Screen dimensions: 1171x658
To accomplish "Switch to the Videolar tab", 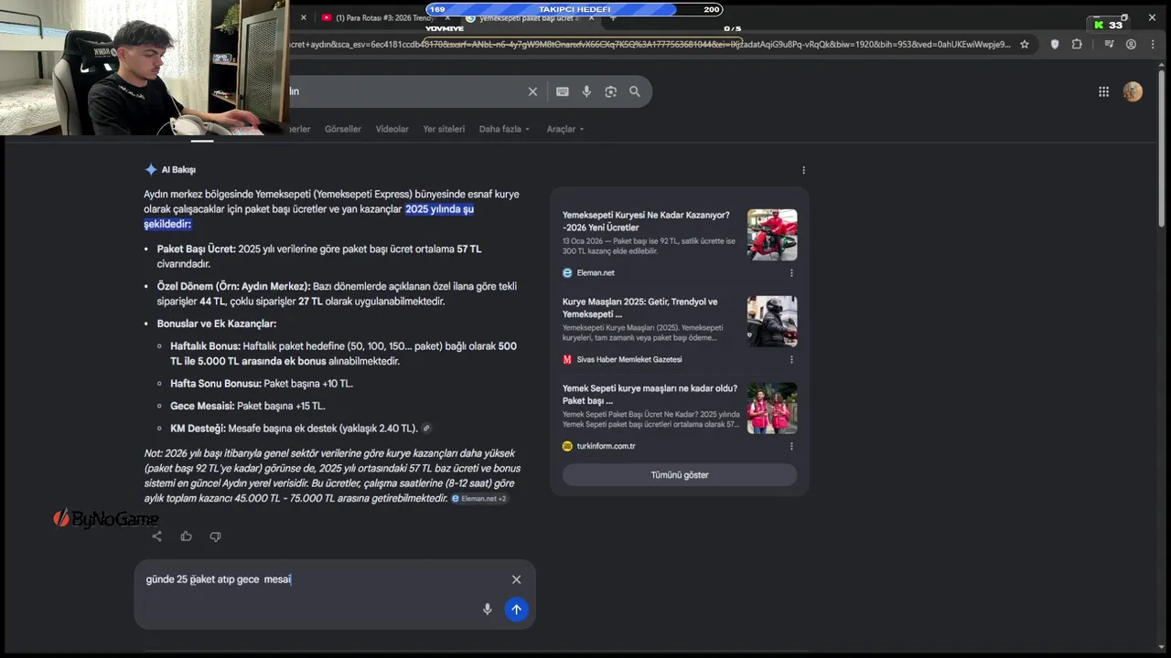I will coord(392,129).
